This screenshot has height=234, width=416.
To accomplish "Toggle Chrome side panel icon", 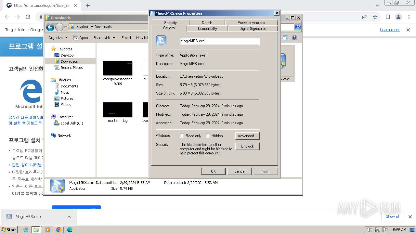I will point(388,17).
